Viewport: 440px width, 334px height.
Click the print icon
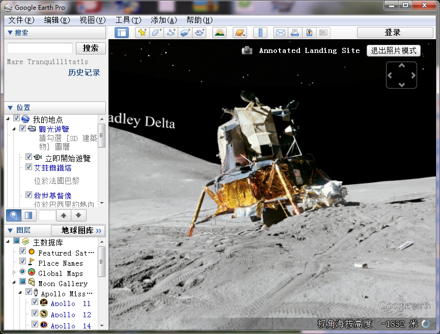pyautogui.click(x=295, y=33)
